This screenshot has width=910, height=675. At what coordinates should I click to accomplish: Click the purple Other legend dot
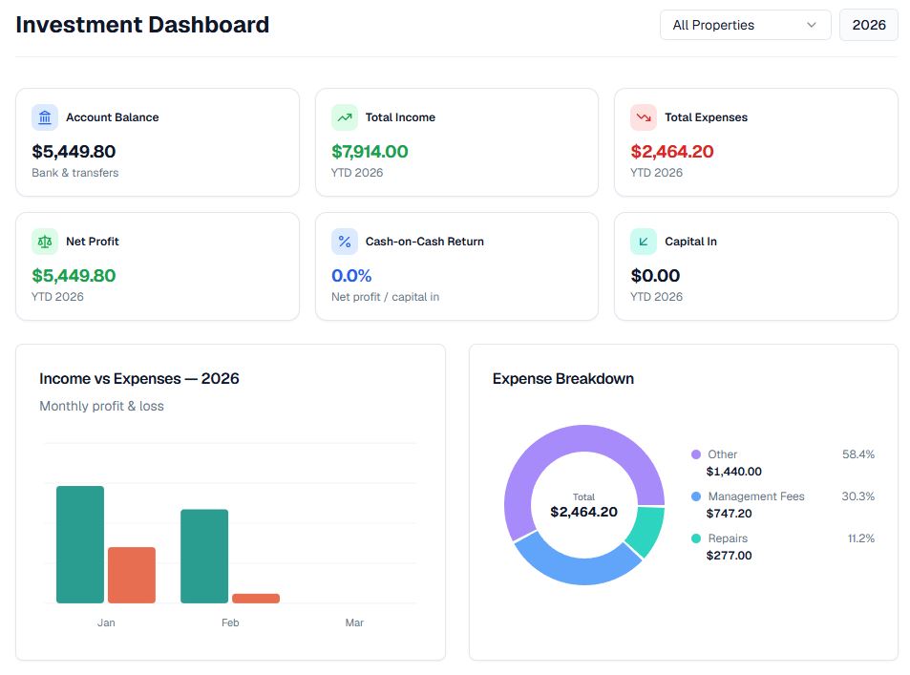[x=695, y=454]
